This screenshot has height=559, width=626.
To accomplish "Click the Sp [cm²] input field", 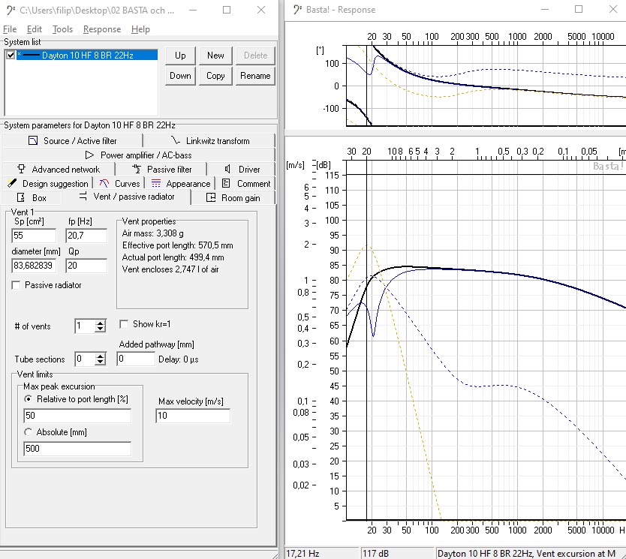I will click(x=34, y=236).
